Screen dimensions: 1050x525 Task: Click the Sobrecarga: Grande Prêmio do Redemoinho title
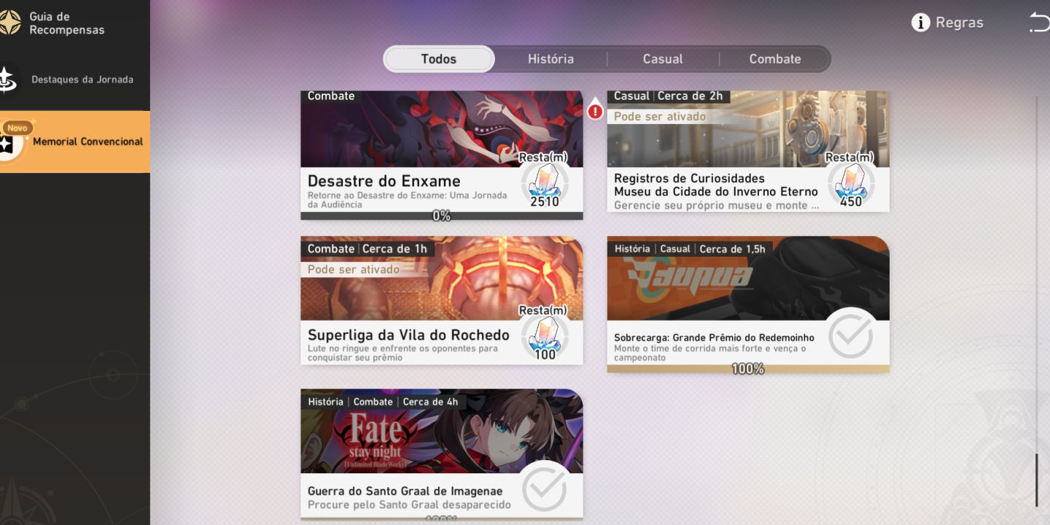(x=714, y=338)
